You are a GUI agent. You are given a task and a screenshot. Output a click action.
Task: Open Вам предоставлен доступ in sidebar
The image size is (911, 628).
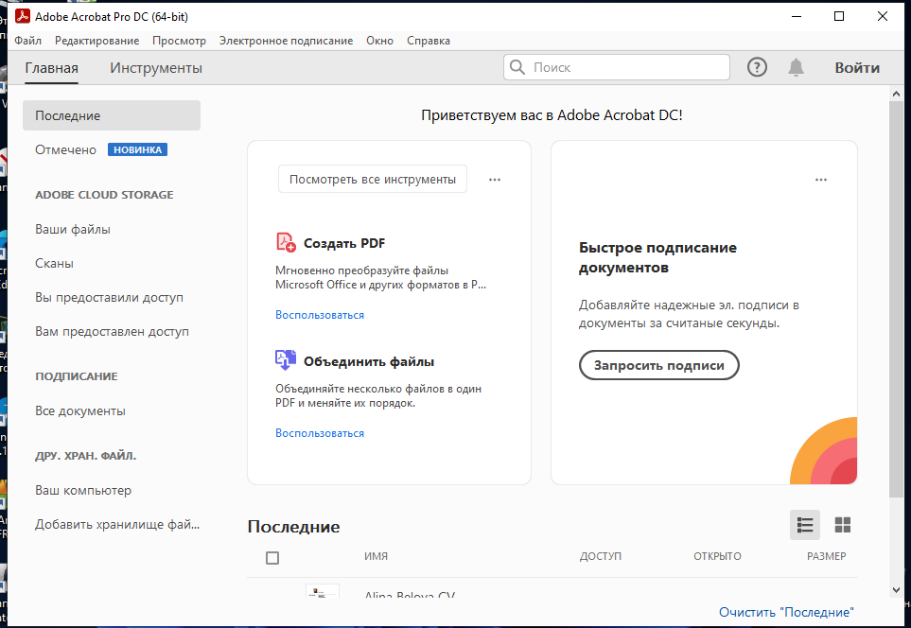(x=112, y=332)
